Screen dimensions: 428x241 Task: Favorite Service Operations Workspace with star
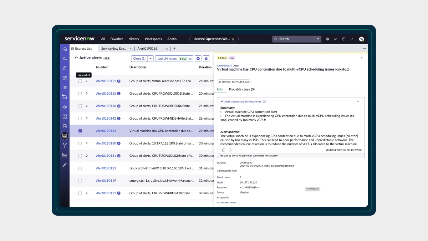[233, 39]
